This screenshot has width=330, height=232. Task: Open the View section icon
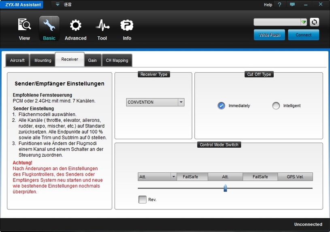(x=24, y=26)
